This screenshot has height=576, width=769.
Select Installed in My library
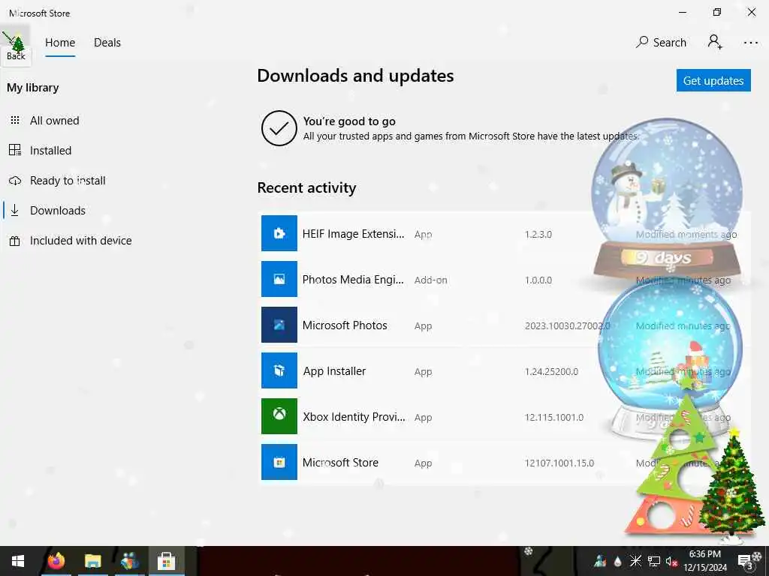pos(50,150)
